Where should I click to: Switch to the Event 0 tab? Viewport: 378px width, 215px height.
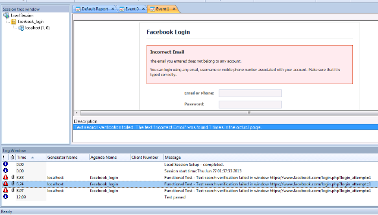click(x=132, y=9)
